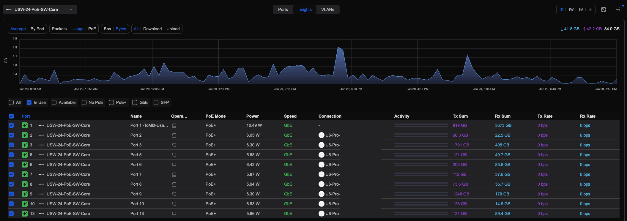Click the activity bar for Port 1
This screenshot has height=221, width=627.
[421, 125]
